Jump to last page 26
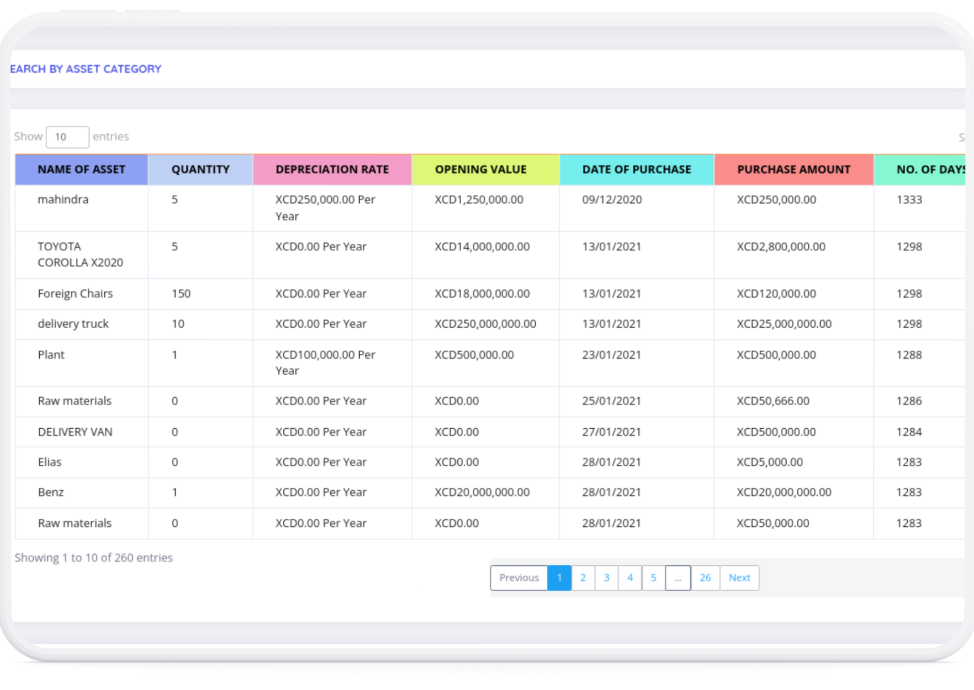Screen dimensions: 974x690 [x=705, y=578]
